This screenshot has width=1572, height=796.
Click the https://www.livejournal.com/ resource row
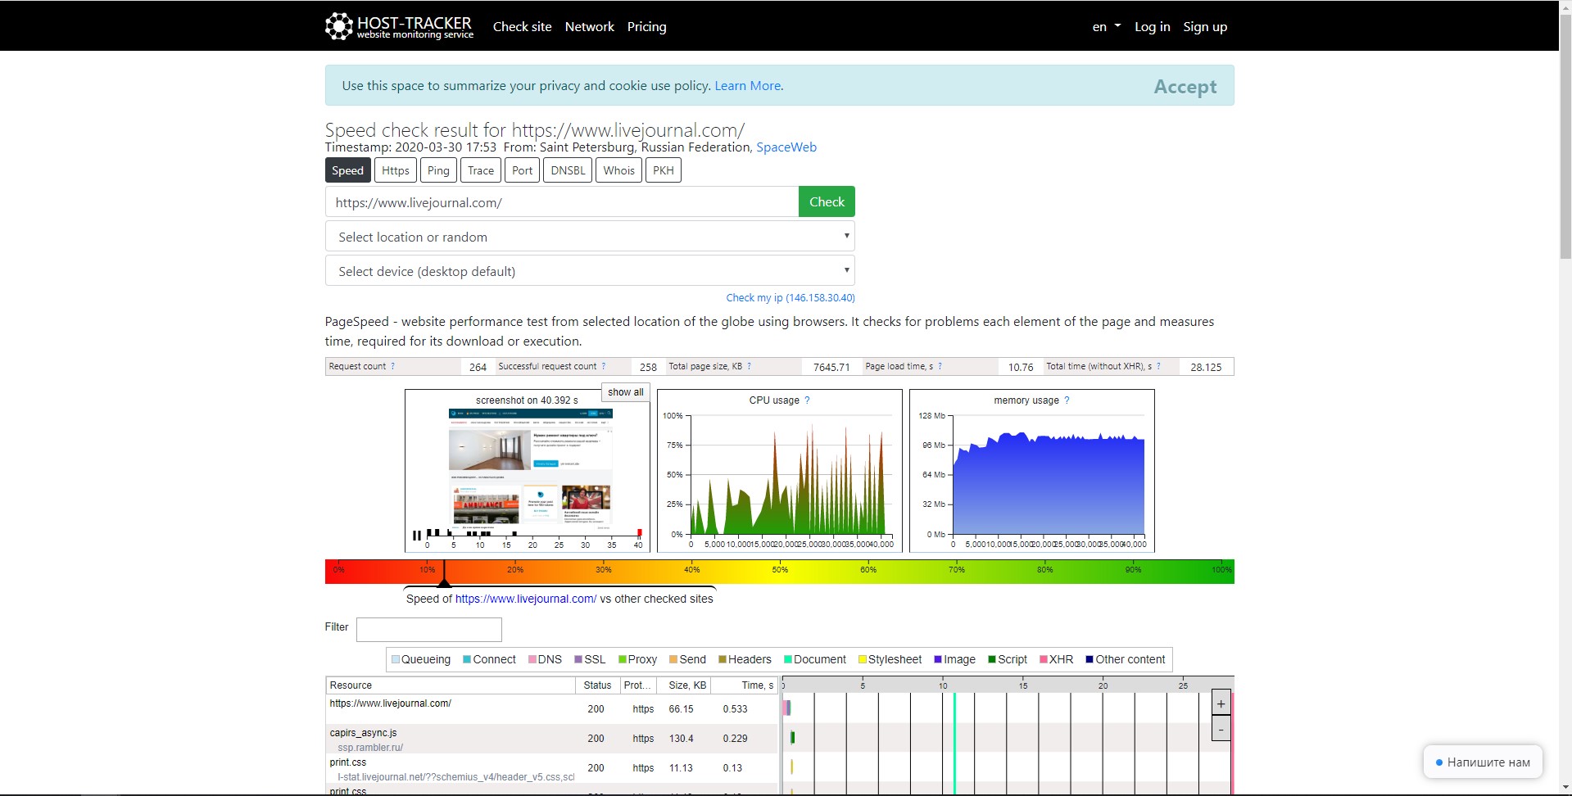point(551,709)
